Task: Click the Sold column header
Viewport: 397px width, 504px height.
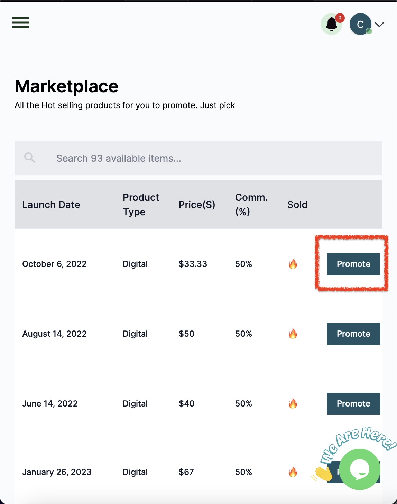Action: coord(297,205)
